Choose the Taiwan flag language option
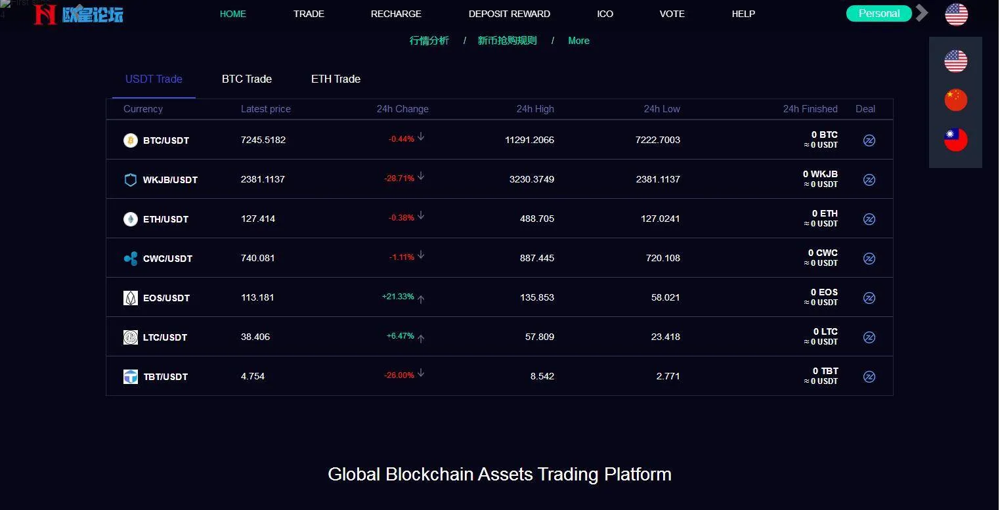The image size is (1000, 510). tap(955, 139)
